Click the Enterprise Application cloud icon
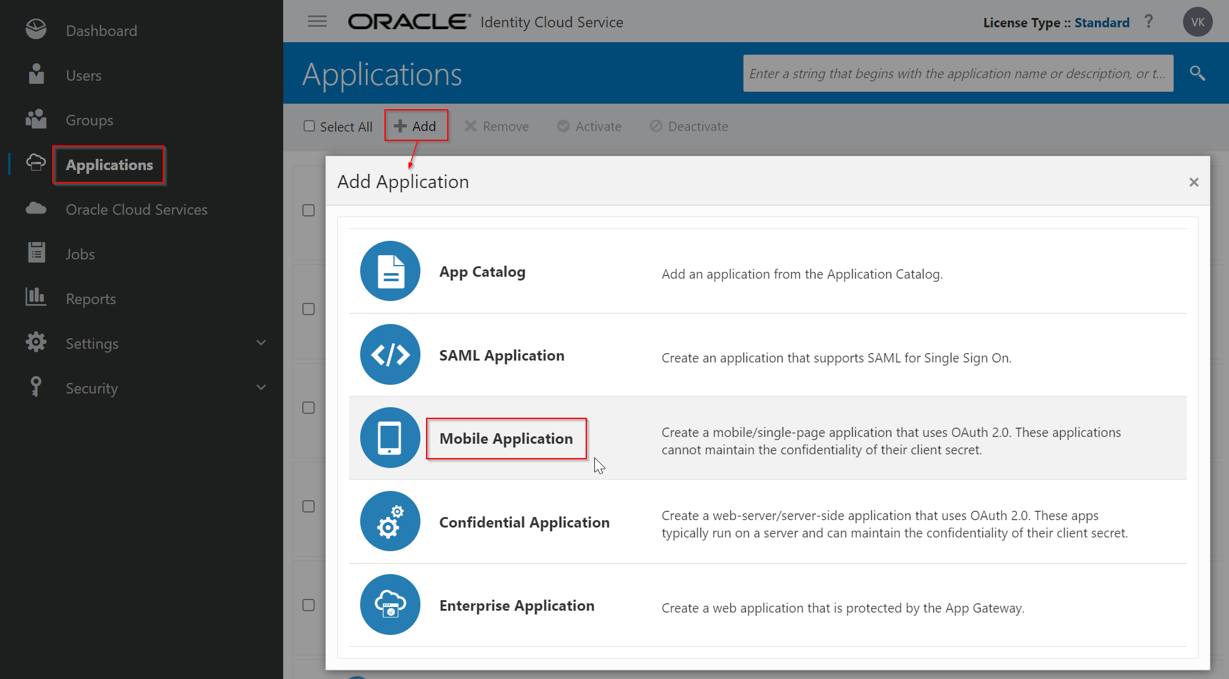1229x679 pixels. pyautogui.click(x=390, y=605)
